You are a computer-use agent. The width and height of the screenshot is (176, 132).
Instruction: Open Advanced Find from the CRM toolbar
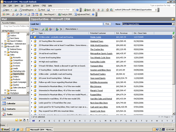[x=82, y=14]
